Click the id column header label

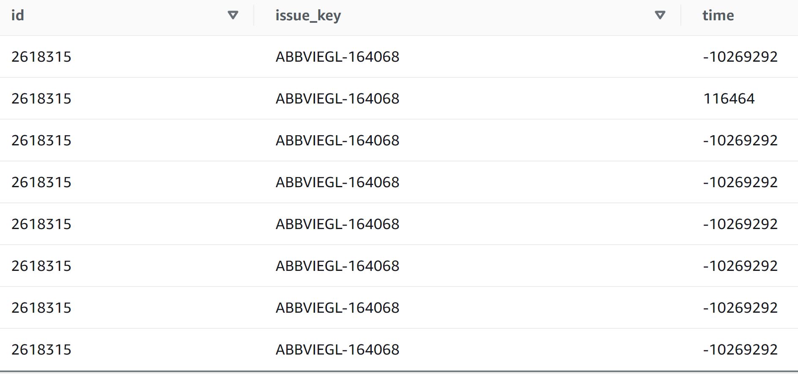(18, 16)
